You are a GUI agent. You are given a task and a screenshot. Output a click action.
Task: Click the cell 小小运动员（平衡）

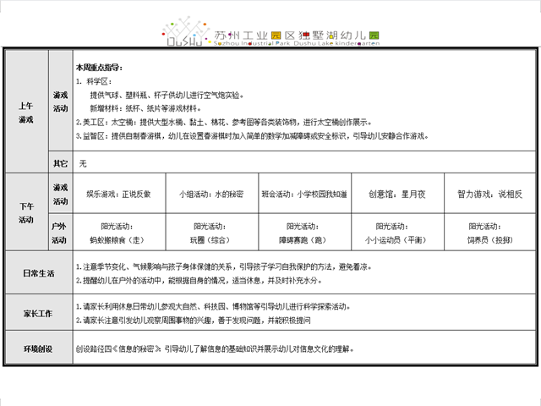(397, 233)
